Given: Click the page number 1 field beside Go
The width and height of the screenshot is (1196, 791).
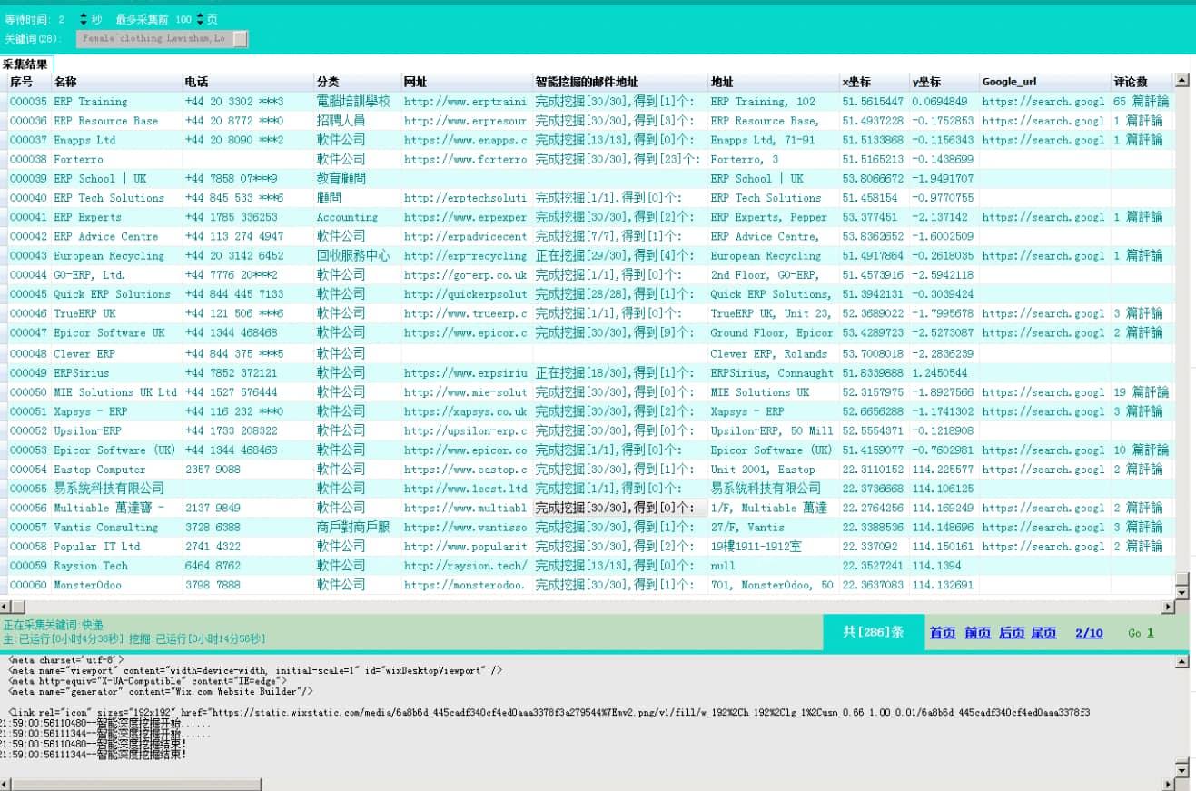Looking at the screenshot, I should pyautogui.click(x=1151, y=633).
